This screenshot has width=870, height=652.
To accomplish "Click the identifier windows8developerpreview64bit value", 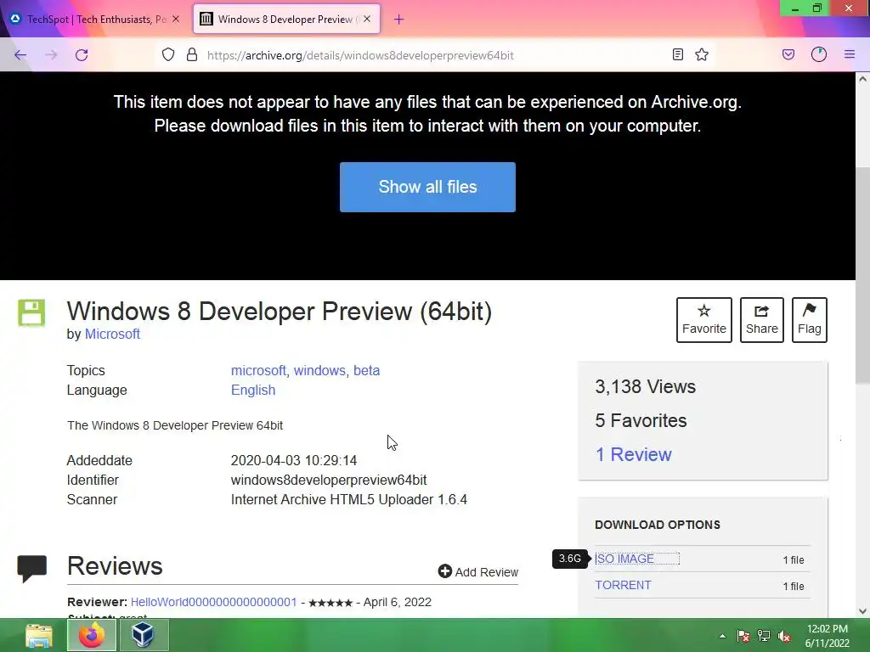I will (x=329, y=481).
